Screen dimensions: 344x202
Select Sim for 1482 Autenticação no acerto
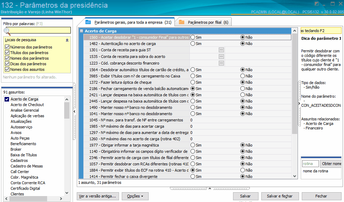[193, 44]
